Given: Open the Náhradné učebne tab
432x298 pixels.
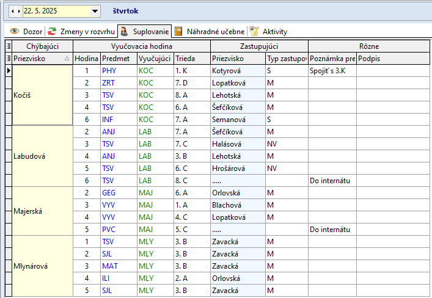Looking at the screenshot, I should (x=210, y=31).
